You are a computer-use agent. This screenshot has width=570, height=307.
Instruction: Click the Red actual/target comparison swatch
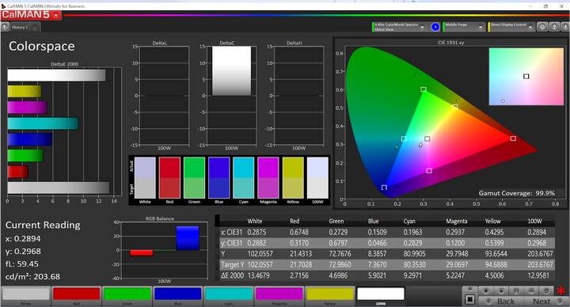click(x=169, y=178)
